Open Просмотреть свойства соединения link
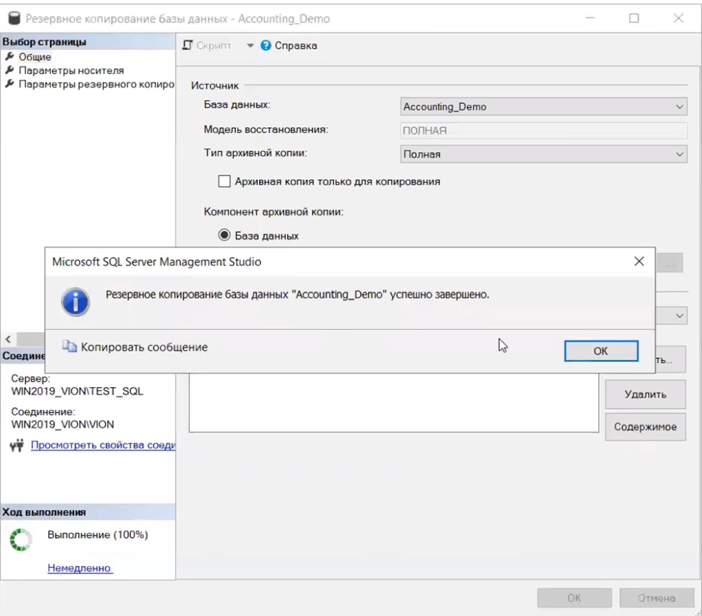This screenshot has width=702, height=616. coord(103,445)
